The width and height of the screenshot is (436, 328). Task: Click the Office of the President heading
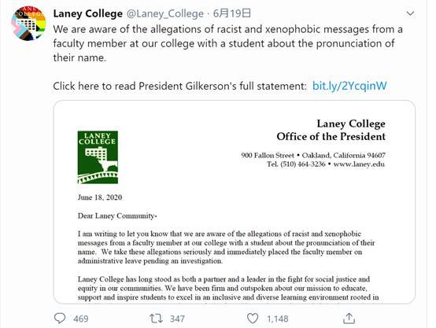pyautogui.click(x=331, y=137)
